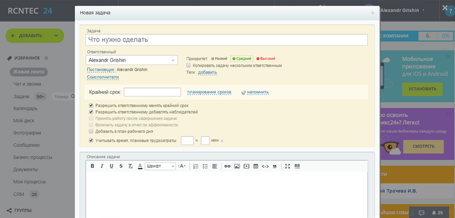The width and height of the screenshot is (455, 218).
Task: Expand the font size dropdown in the toolbar
Action: point(182,166)
